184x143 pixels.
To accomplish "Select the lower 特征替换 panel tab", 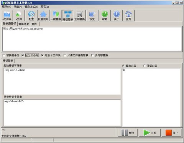I will tap(8, 61).
